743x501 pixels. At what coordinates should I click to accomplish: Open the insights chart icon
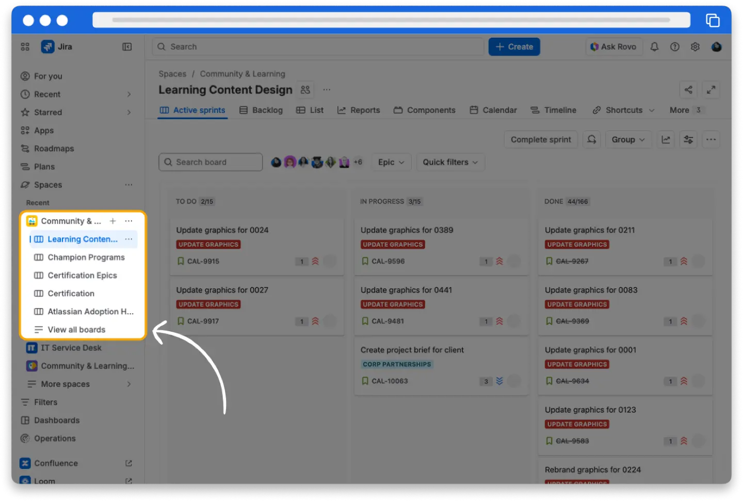tap(666, 140)
